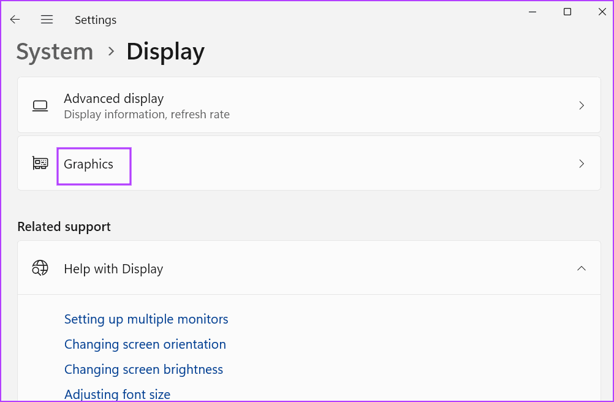Click the Display breadcrumb heading
This screenshot has height=402, width=614.
[165, 51]
